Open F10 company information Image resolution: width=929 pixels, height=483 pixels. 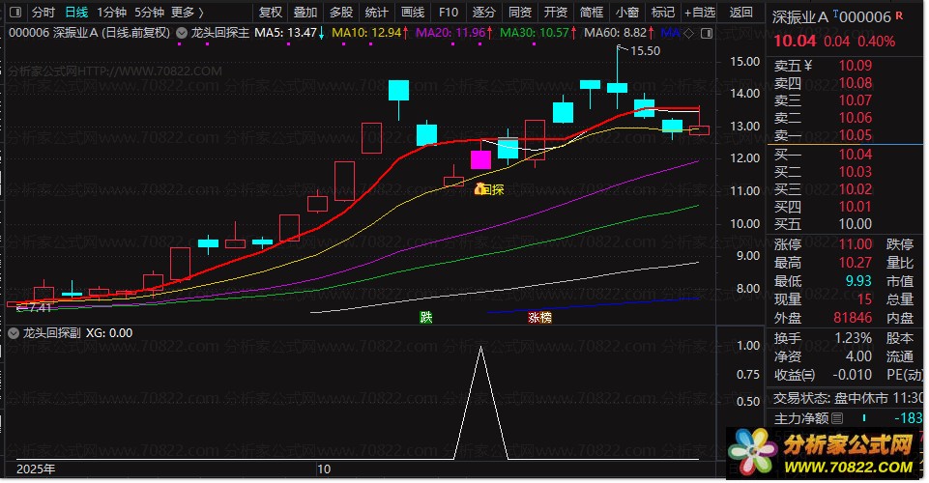(x=449, y=12)
